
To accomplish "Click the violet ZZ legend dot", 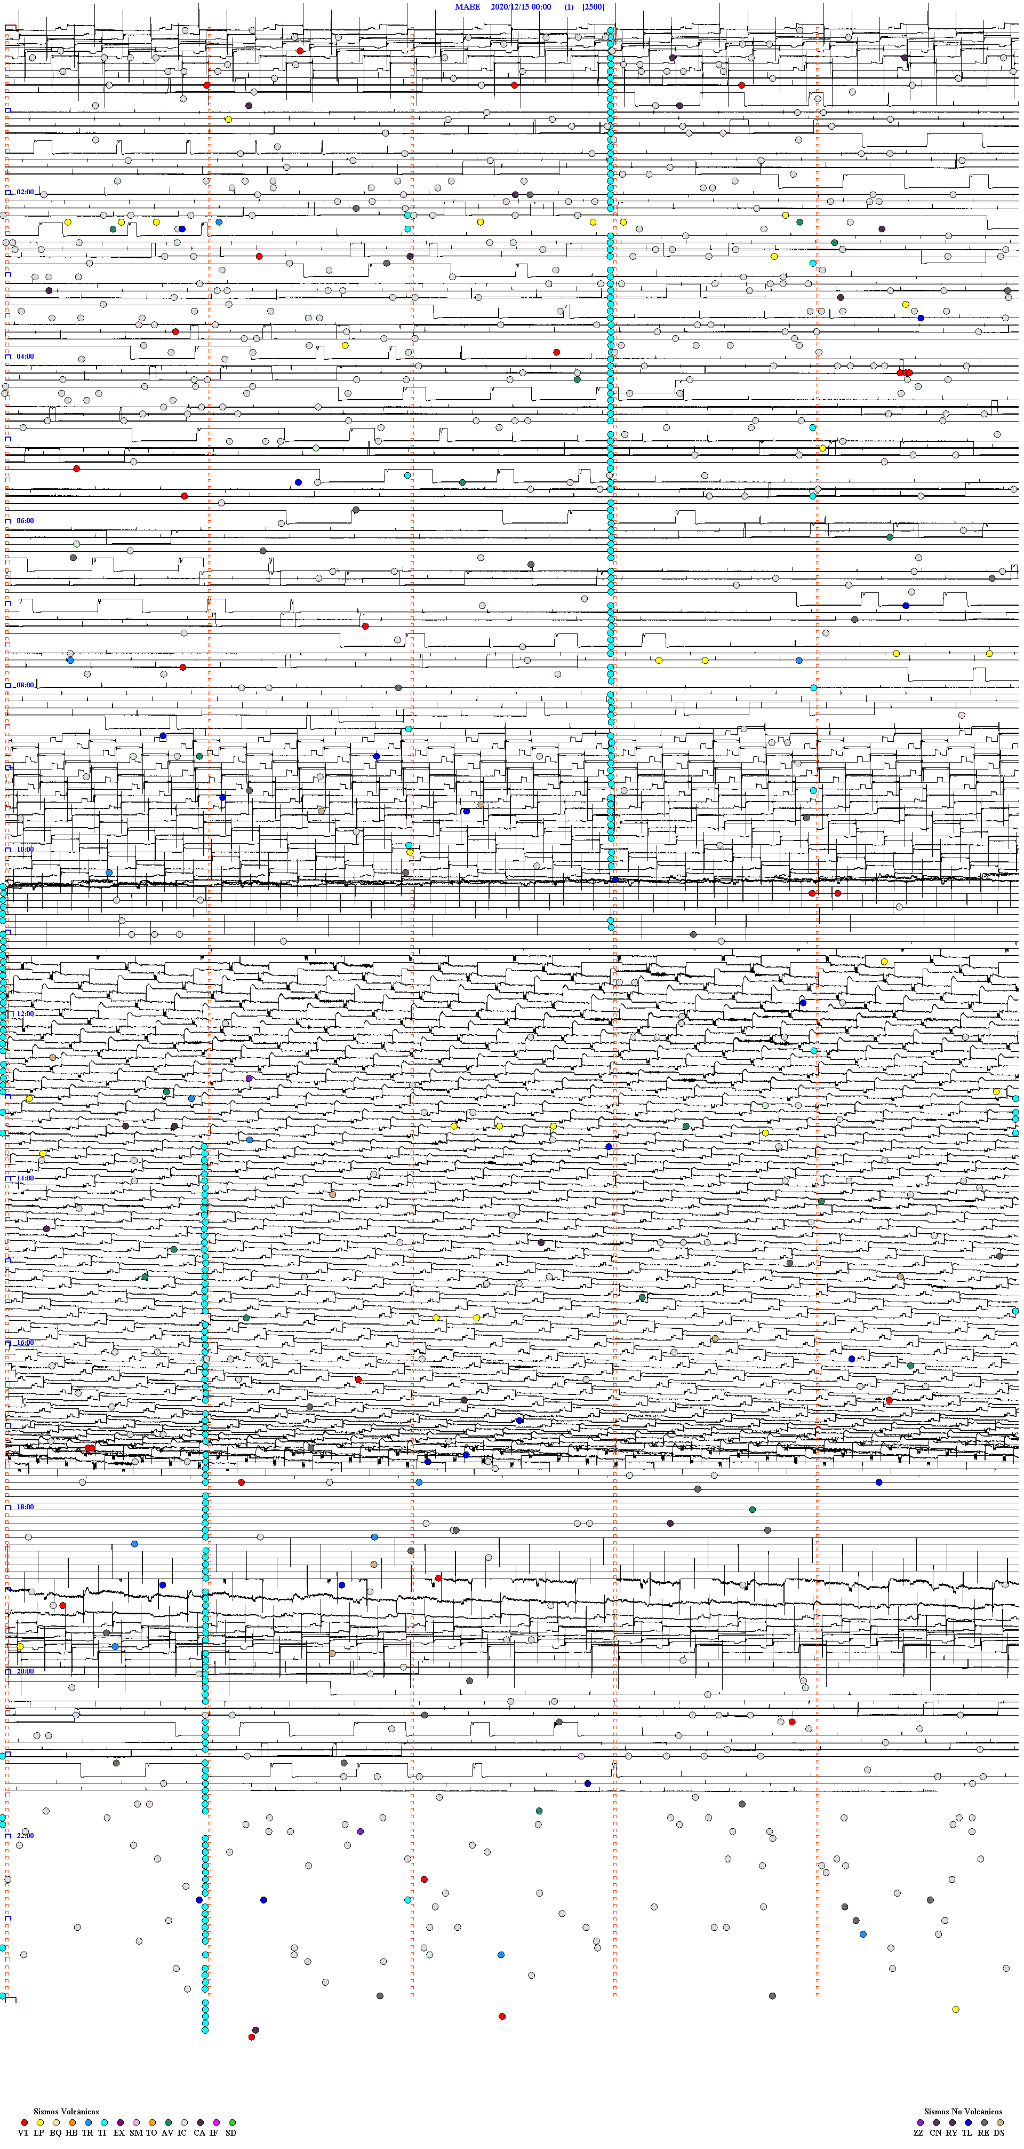I will (x=921, y=2122).
